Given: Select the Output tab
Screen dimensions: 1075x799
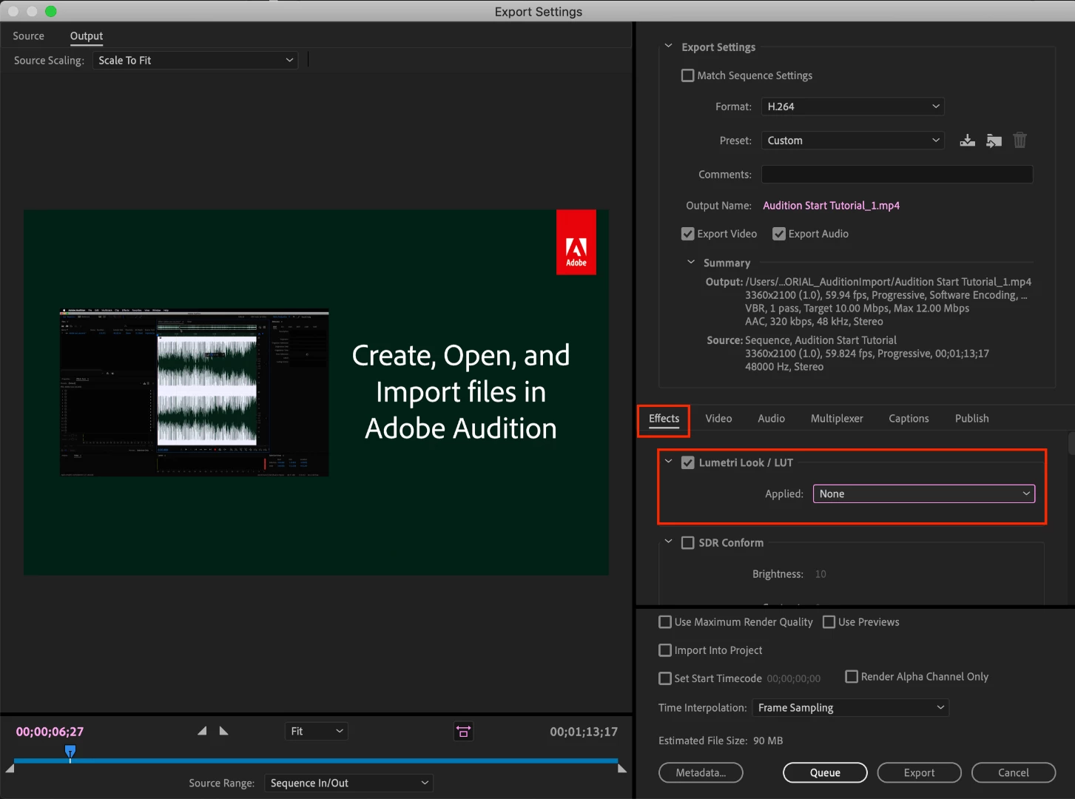Looking at the screenshot, I should pos(87,36).
